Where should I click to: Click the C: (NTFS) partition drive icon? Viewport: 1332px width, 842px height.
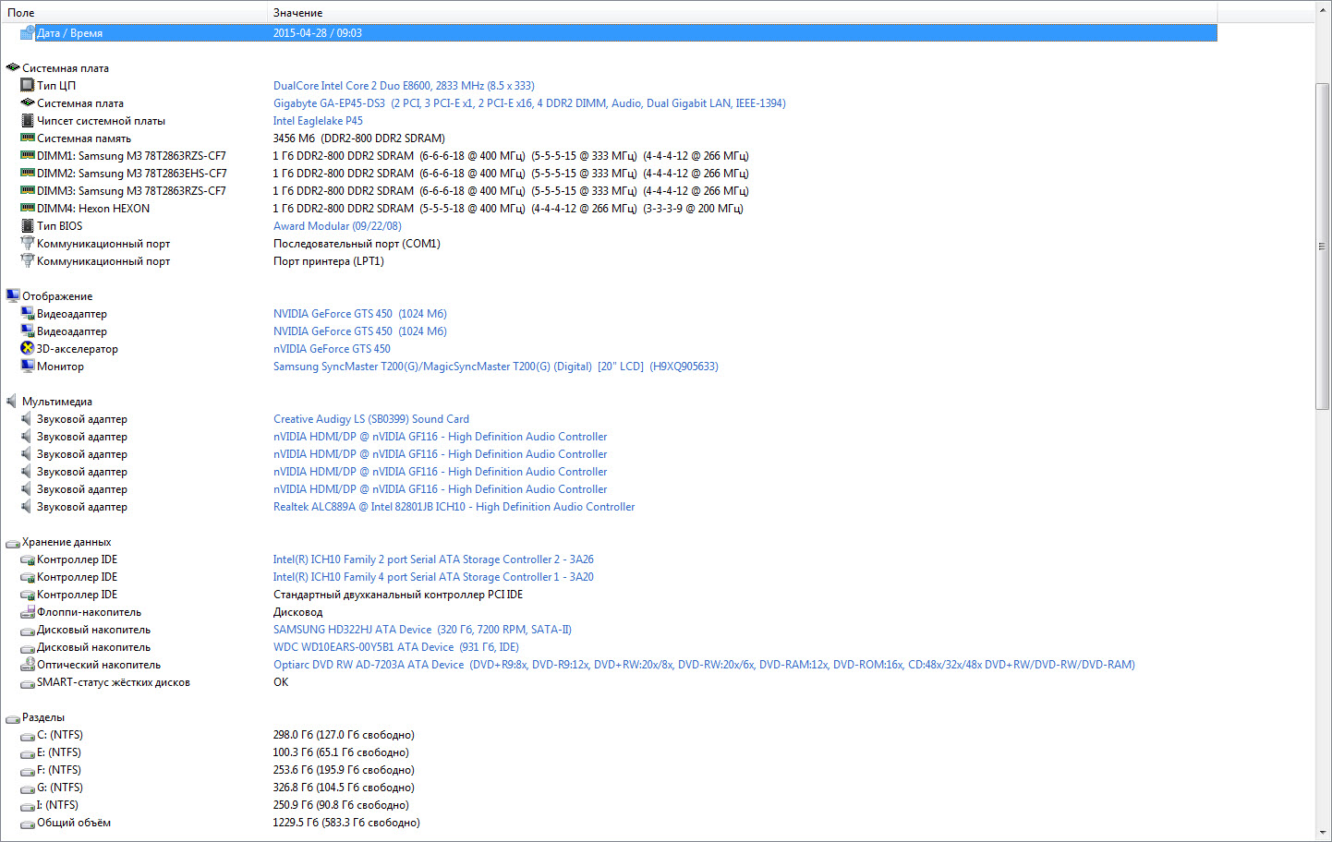28,735
